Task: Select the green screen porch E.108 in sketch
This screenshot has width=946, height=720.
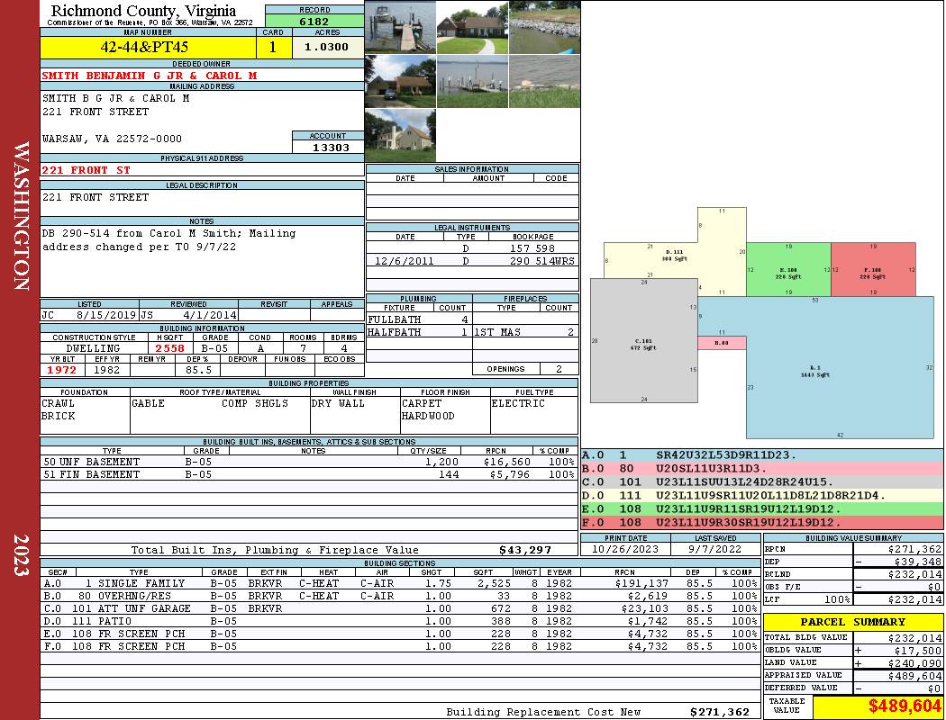Action: [788, 269]
